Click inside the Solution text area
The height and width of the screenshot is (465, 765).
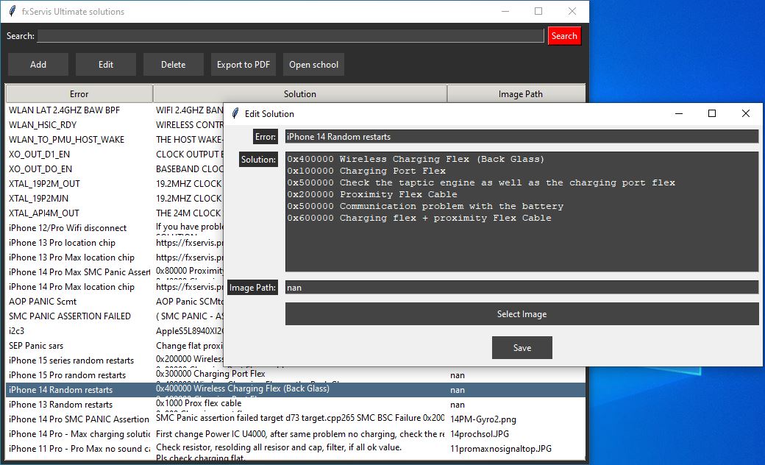pyautogui.click(x=522, y=212)
